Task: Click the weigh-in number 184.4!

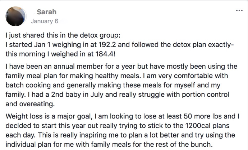Action: (x=105, y=54)
